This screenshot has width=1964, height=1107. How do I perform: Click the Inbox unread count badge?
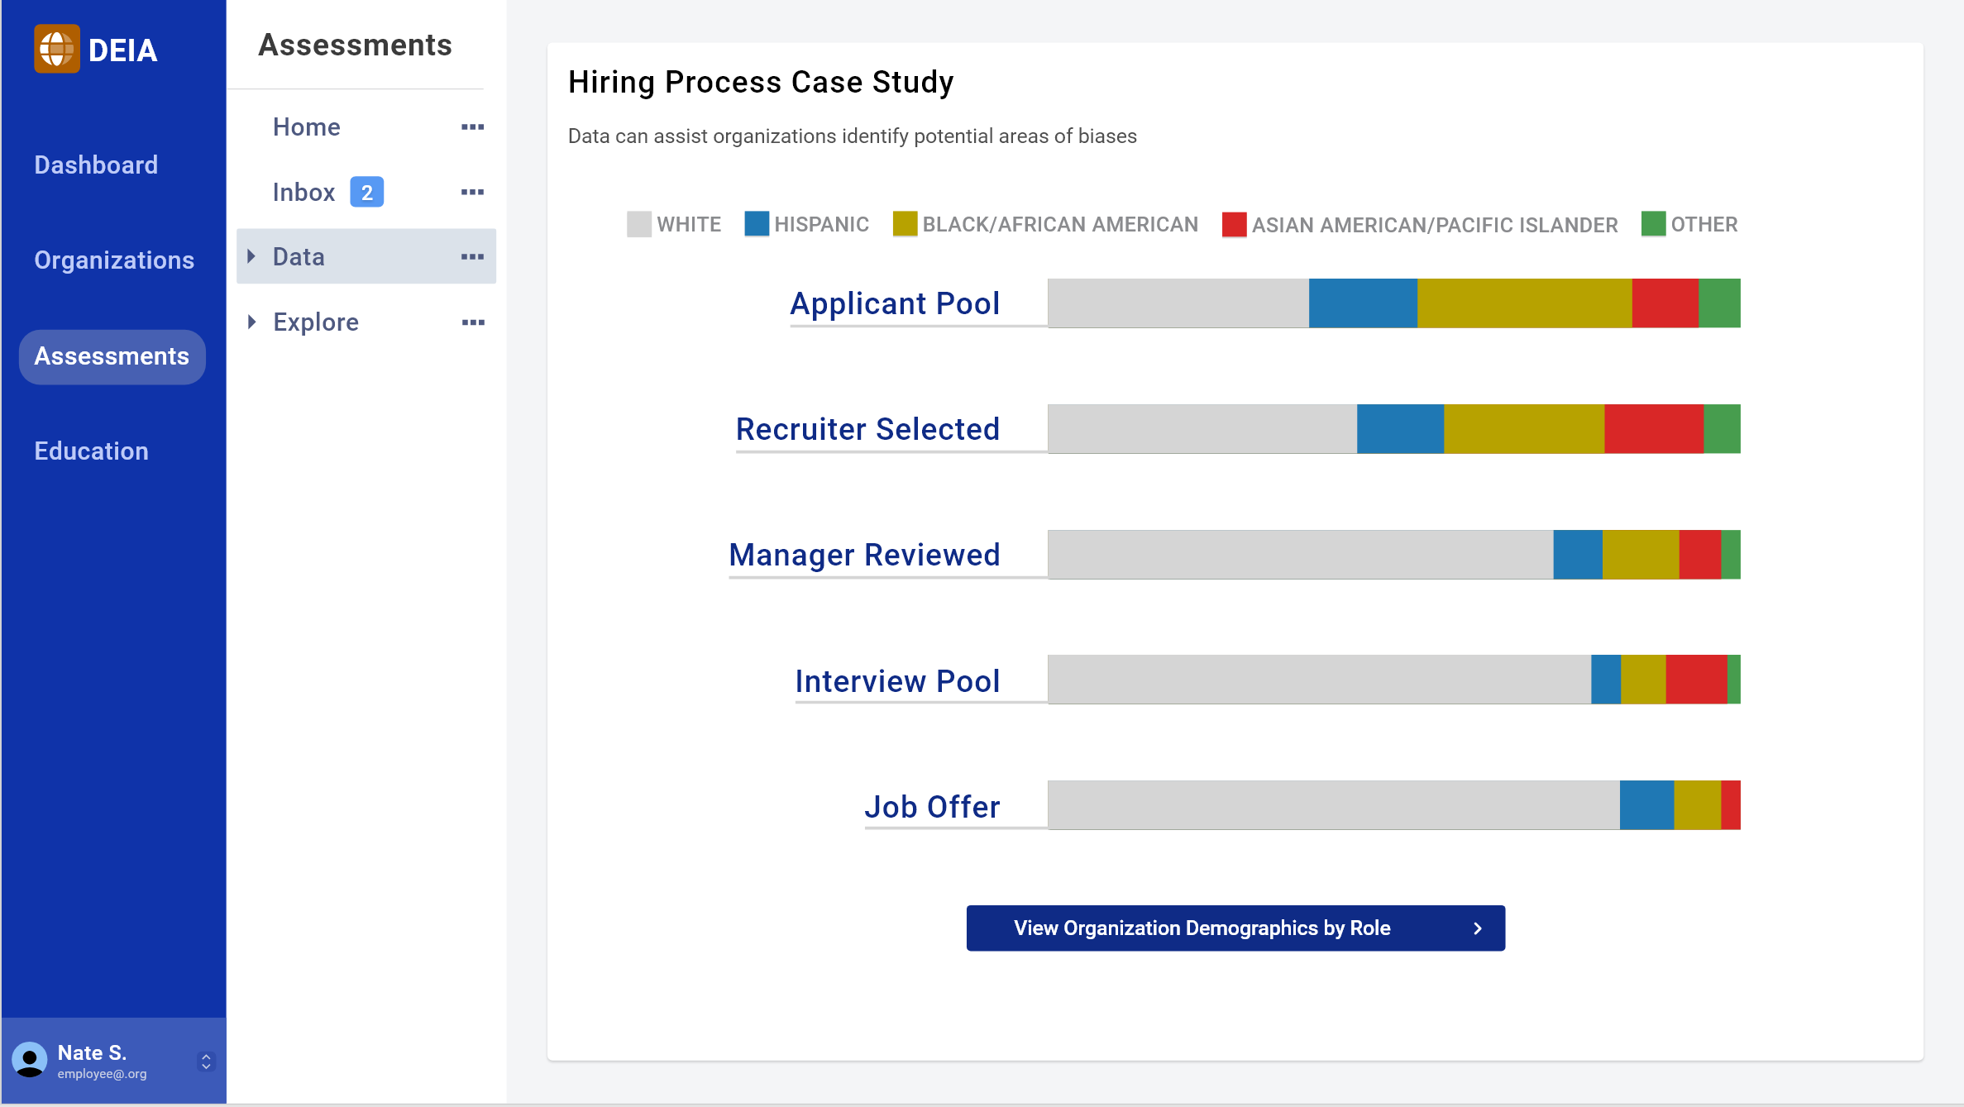[x=366, y=193]
